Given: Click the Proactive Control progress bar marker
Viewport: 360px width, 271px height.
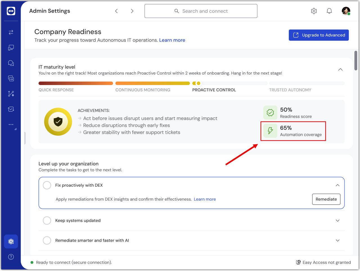Looking at the screenshot, I should (199, 83).
